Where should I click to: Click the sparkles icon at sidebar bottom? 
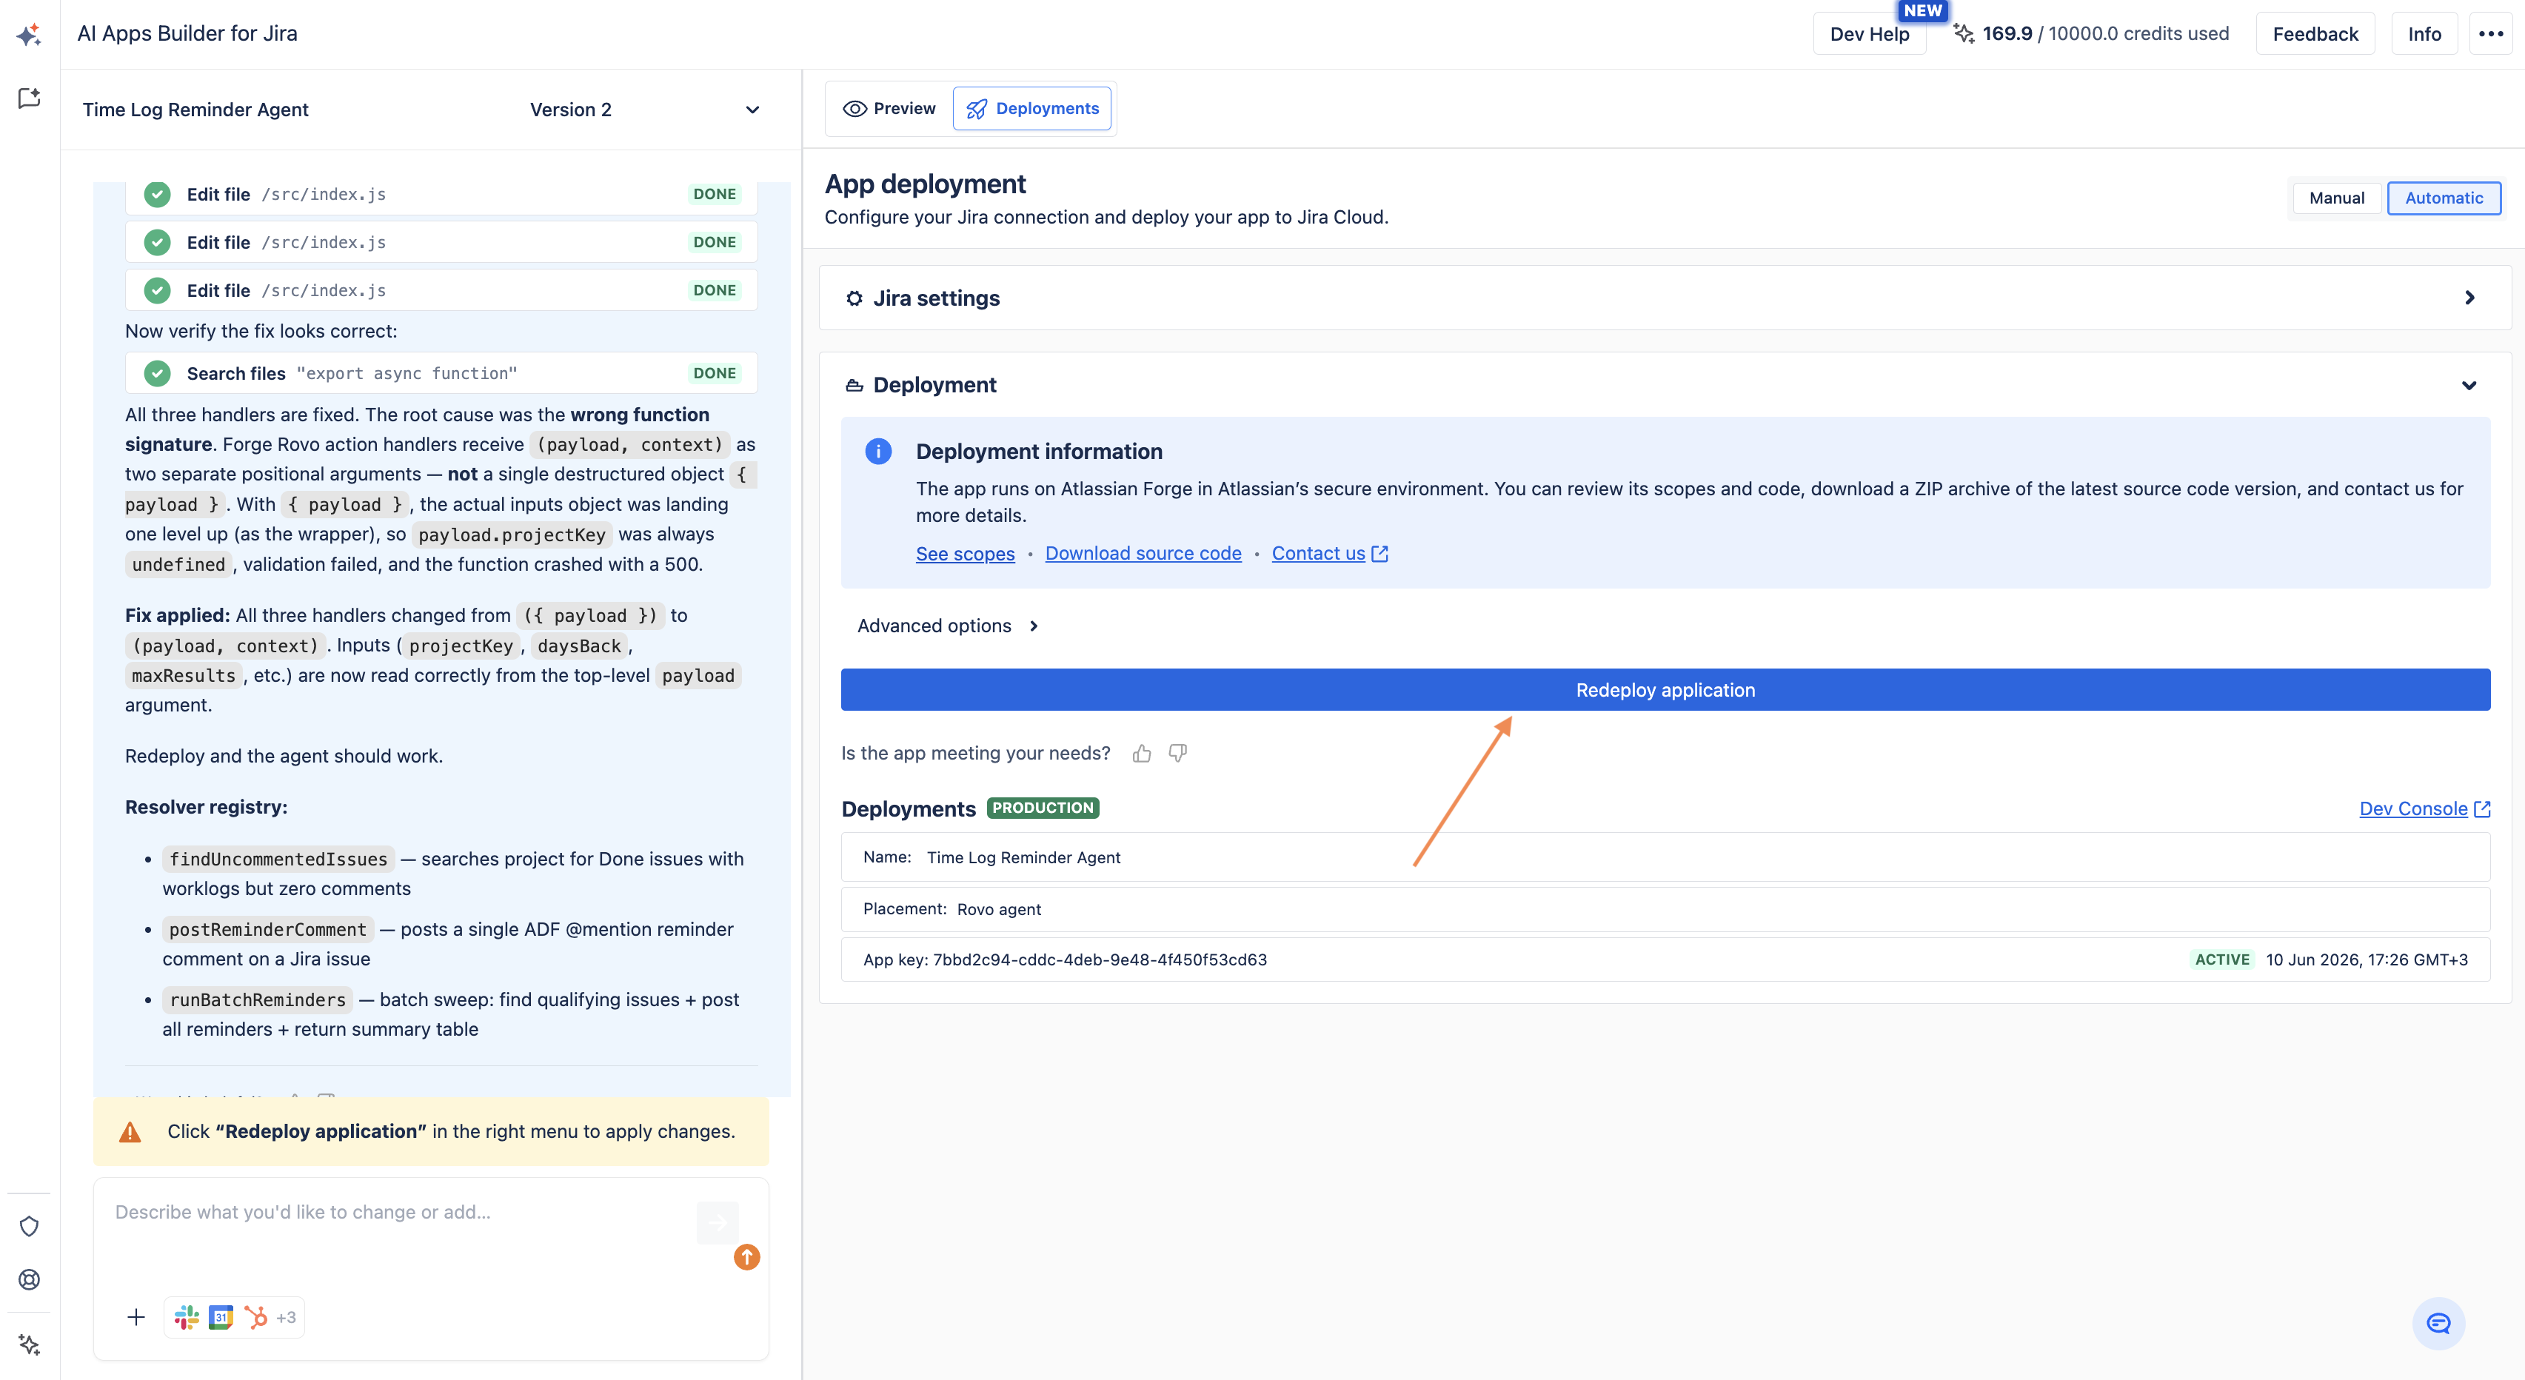30,1344
